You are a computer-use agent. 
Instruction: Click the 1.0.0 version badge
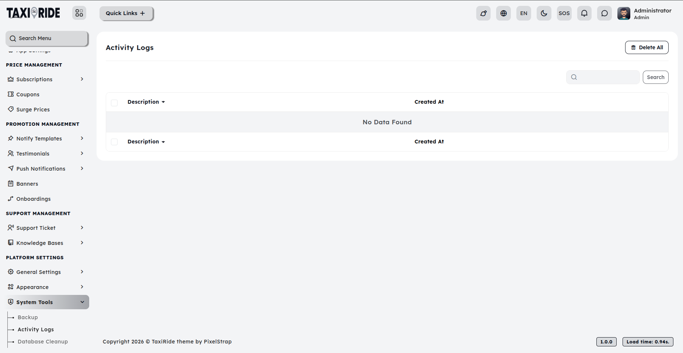[606, 342]
